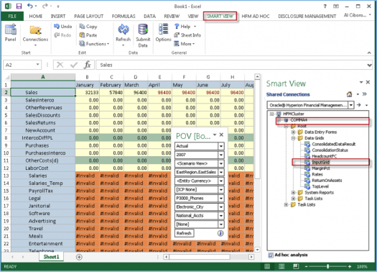This screenshot has height=272, width=377.
Task: Click the Refresh button in POV window
Action: [x=184, y=233]
